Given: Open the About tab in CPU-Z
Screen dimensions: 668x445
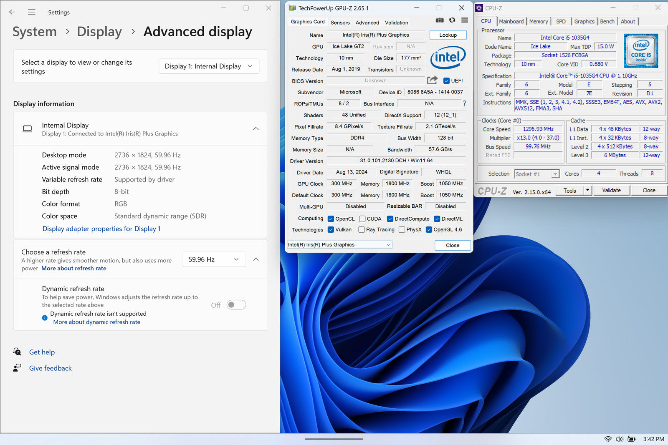Looking at the screenshot, I should pos(628,21).
